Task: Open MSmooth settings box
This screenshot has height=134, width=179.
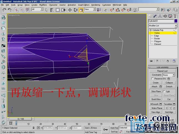Action: 161,104
